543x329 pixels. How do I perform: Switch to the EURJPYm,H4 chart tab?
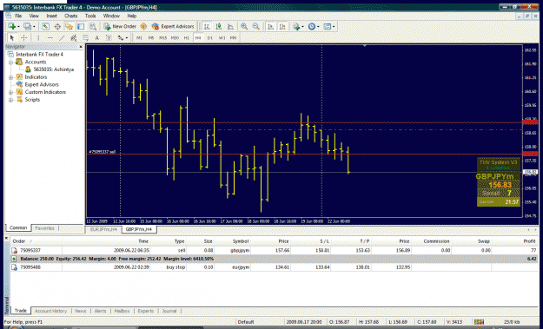103,229
